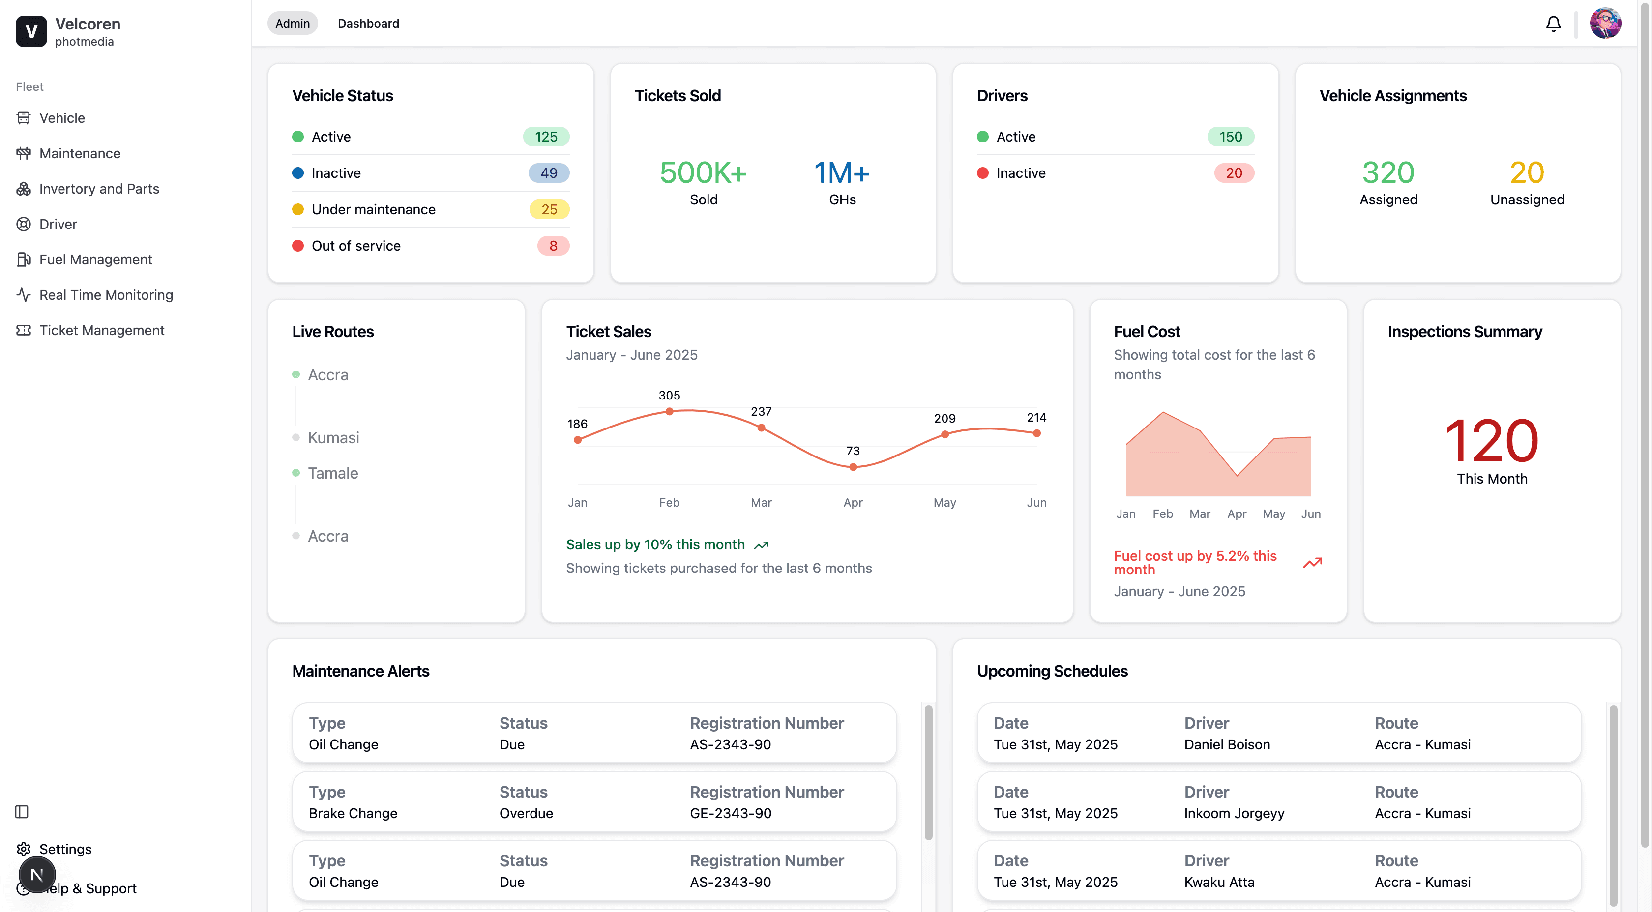Select Fuel Management in sidebar
The height and width of the screenshot is (912, 1652).
tap(95, 259)
